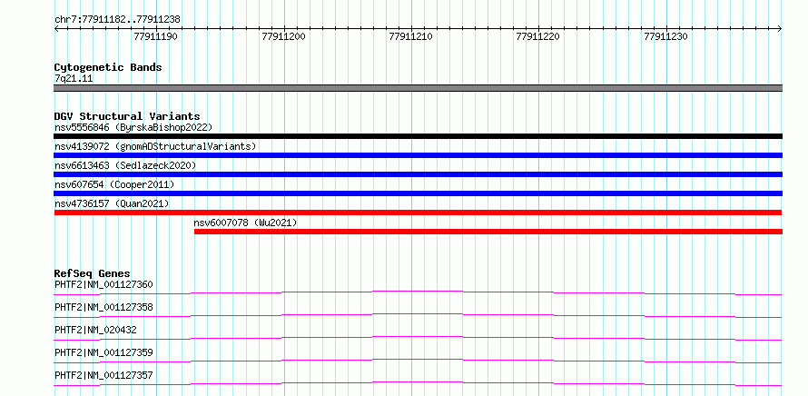Viewport: 808px width, 396px height.
Task: Select PHTF2|NM_001127357 transcript label
Action: coord(103,375)
